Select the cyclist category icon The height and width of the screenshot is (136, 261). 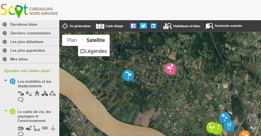pyautogui.click(x=45, y=93)
